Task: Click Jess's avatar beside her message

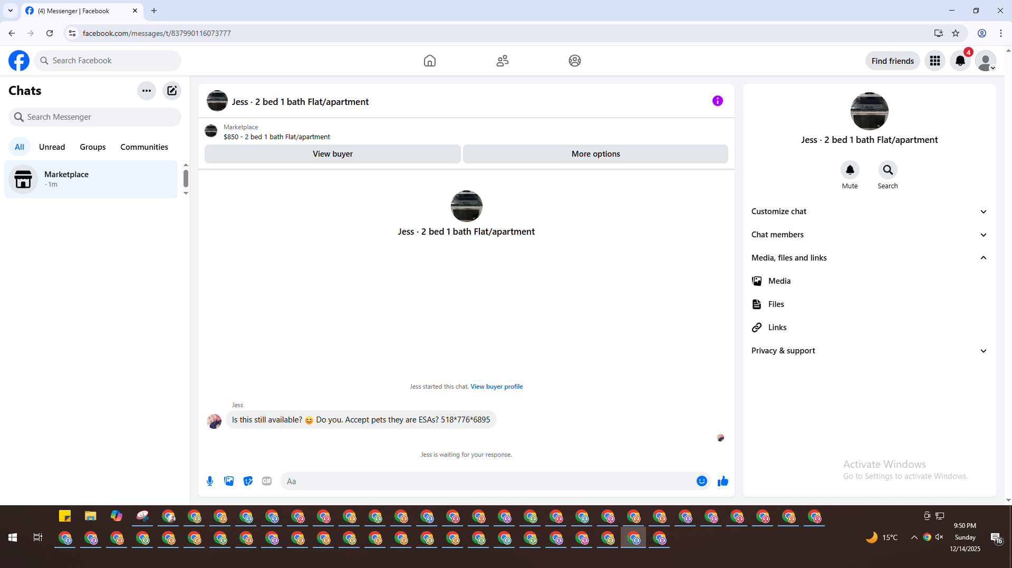Action: tap(214, 421)
